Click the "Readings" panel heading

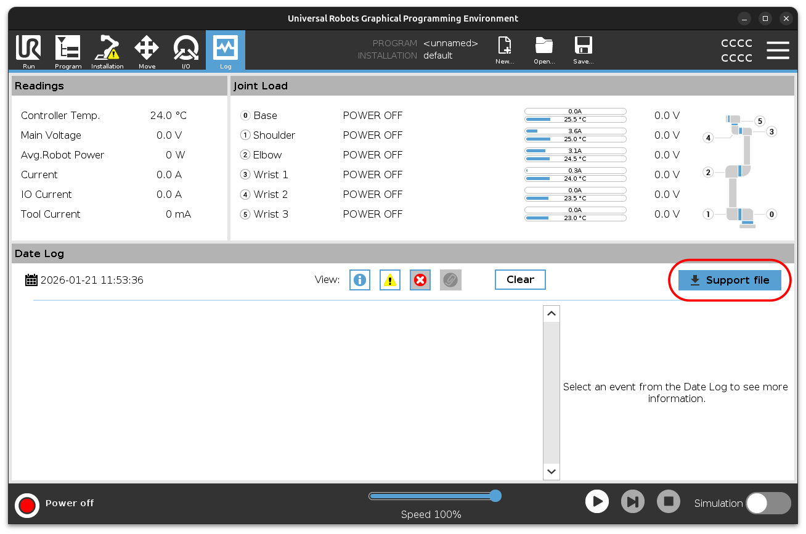pos(39,86)
